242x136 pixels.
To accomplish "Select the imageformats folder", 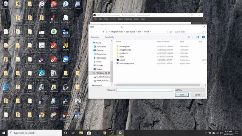I will tap(125, 50).
